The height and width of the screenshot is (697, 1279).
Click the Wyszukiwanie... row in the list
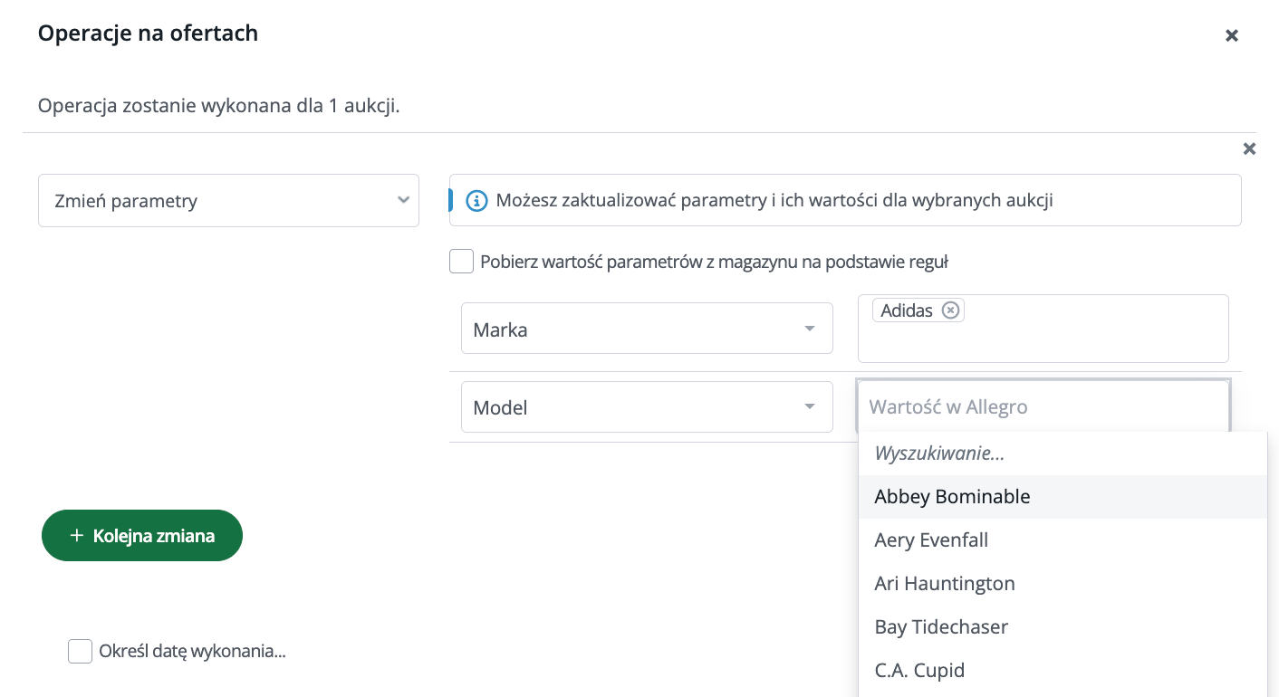pyautogui.click(x=939, y=454)
